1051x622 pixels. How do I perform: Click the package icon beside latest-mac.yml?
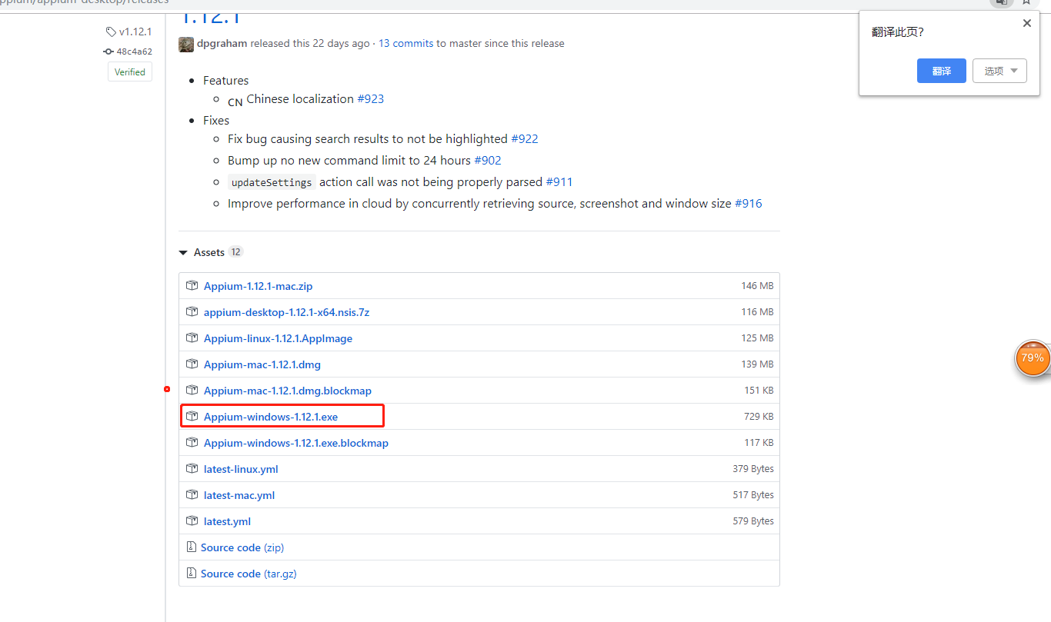coord(192,494)
